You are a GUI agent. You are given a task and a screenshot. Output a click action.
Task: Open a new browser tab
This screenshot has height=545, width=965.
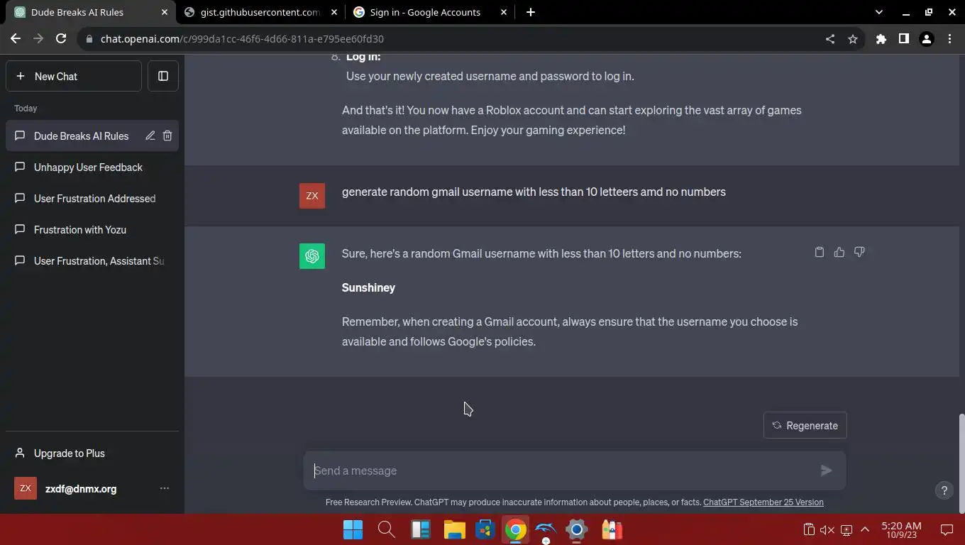(x=531, y=12)
